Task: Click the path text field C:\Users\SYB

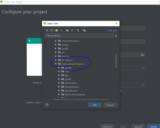Action: pos(79,36)
